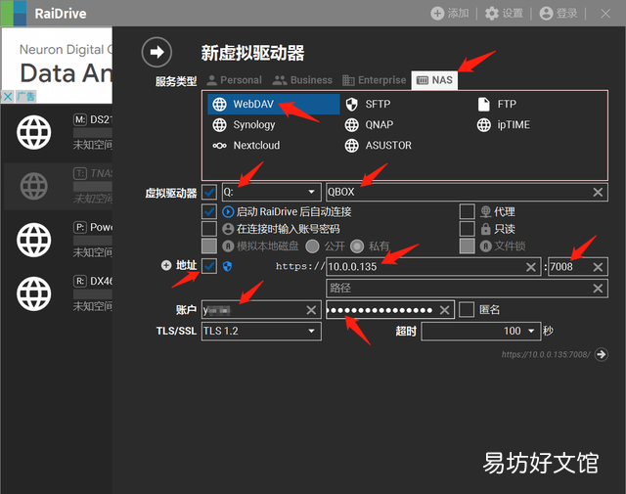Clear the path field
The width and height of the screenshot is (626, 494).
point(598,288)
